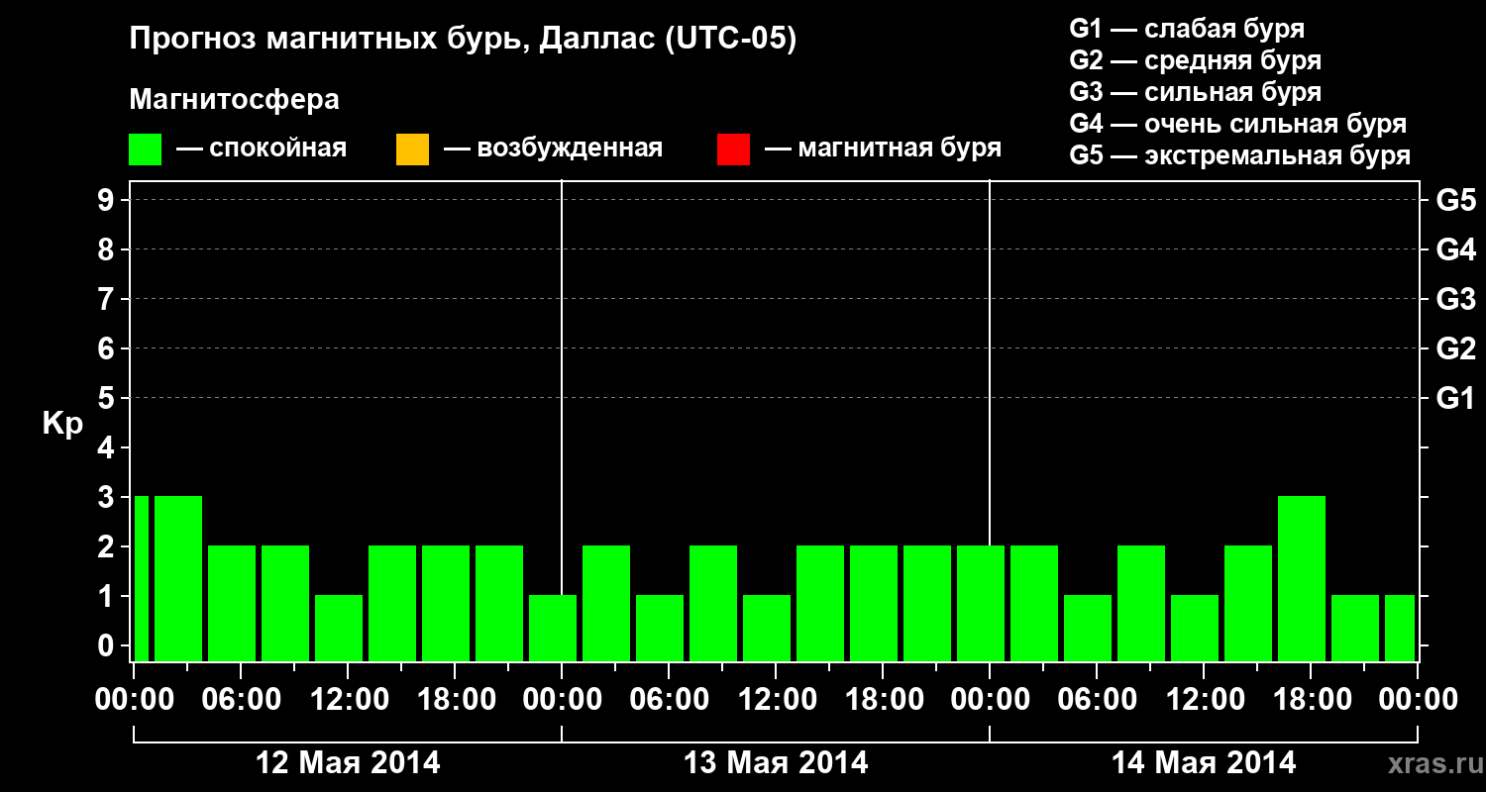The width and height of the screenshot is (1486, 792).
Task: Click the '— магнитная буря' legend label
Action: (x=884, y=148)
